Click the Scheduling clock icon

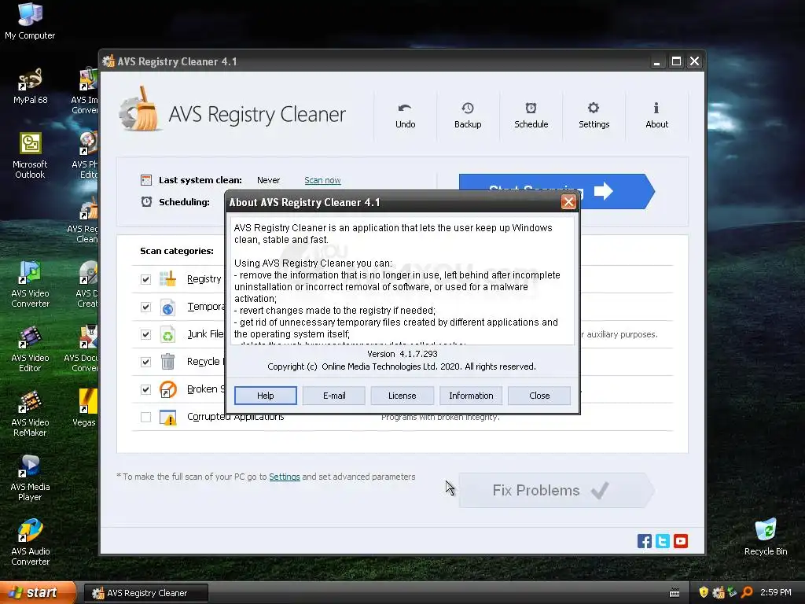(x=146, y=201)
